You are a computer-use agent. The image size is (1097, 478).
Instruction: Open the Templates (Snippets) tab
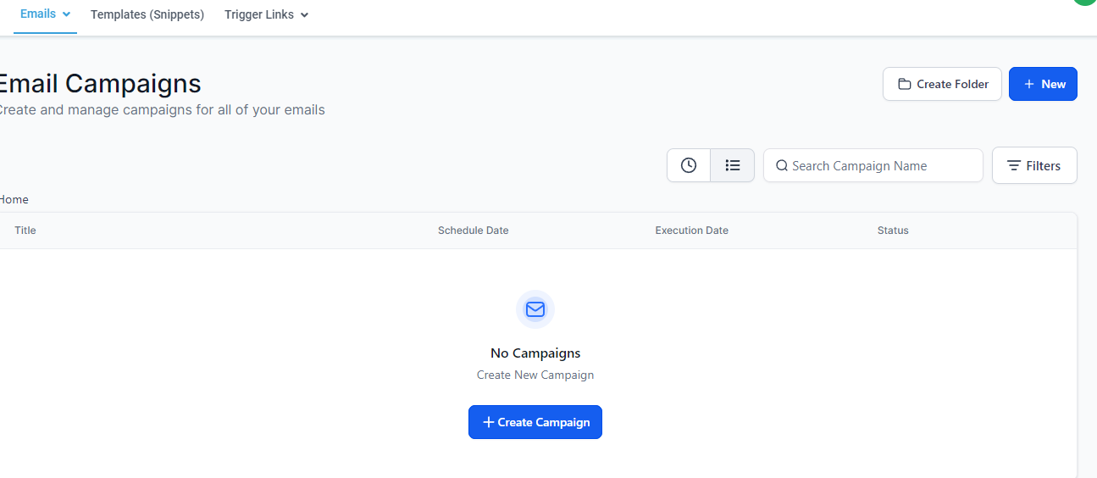pyautogui.click(x=147, y=14)
